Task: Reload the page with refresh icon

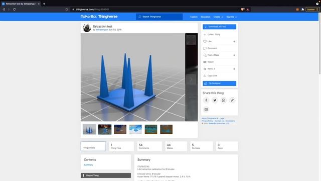Action: 15,10
